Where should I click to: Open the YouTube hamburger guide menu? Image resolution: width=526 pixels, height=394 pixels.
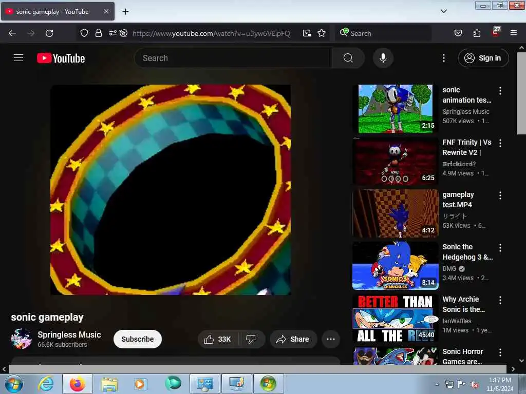18,58
